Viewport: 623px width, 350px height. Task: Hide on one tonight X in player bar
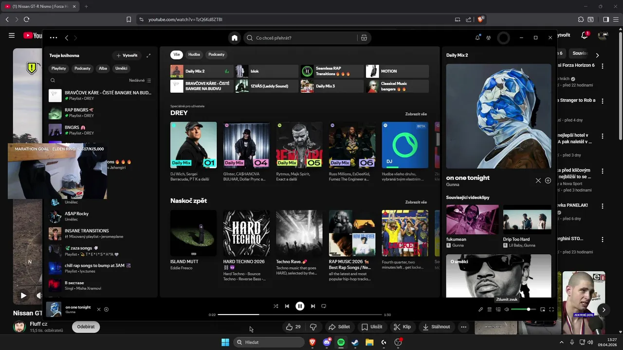99,309
